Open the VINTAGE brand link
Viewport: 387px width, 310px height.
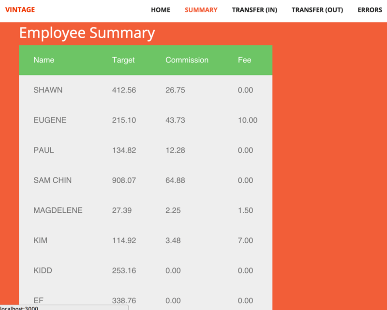pyautogui.click(x=20, y=10)
